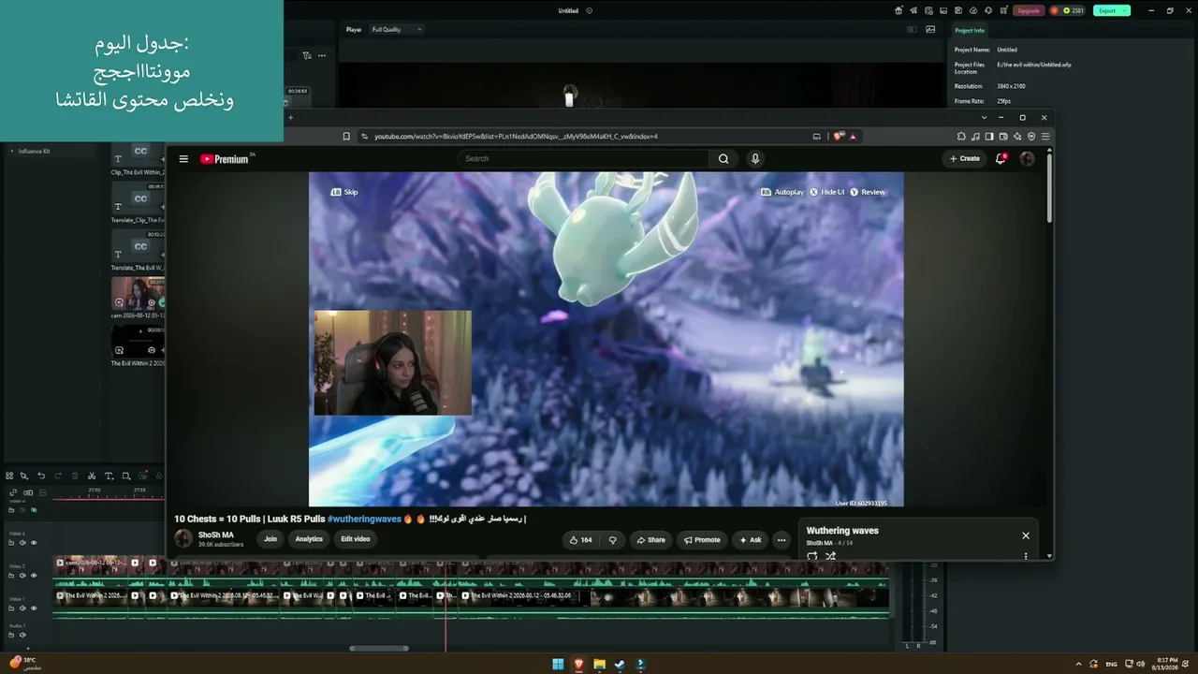Screen dimensions: 1198x674
Task: Open the Windows Start menu
Action: pos(558,665)
